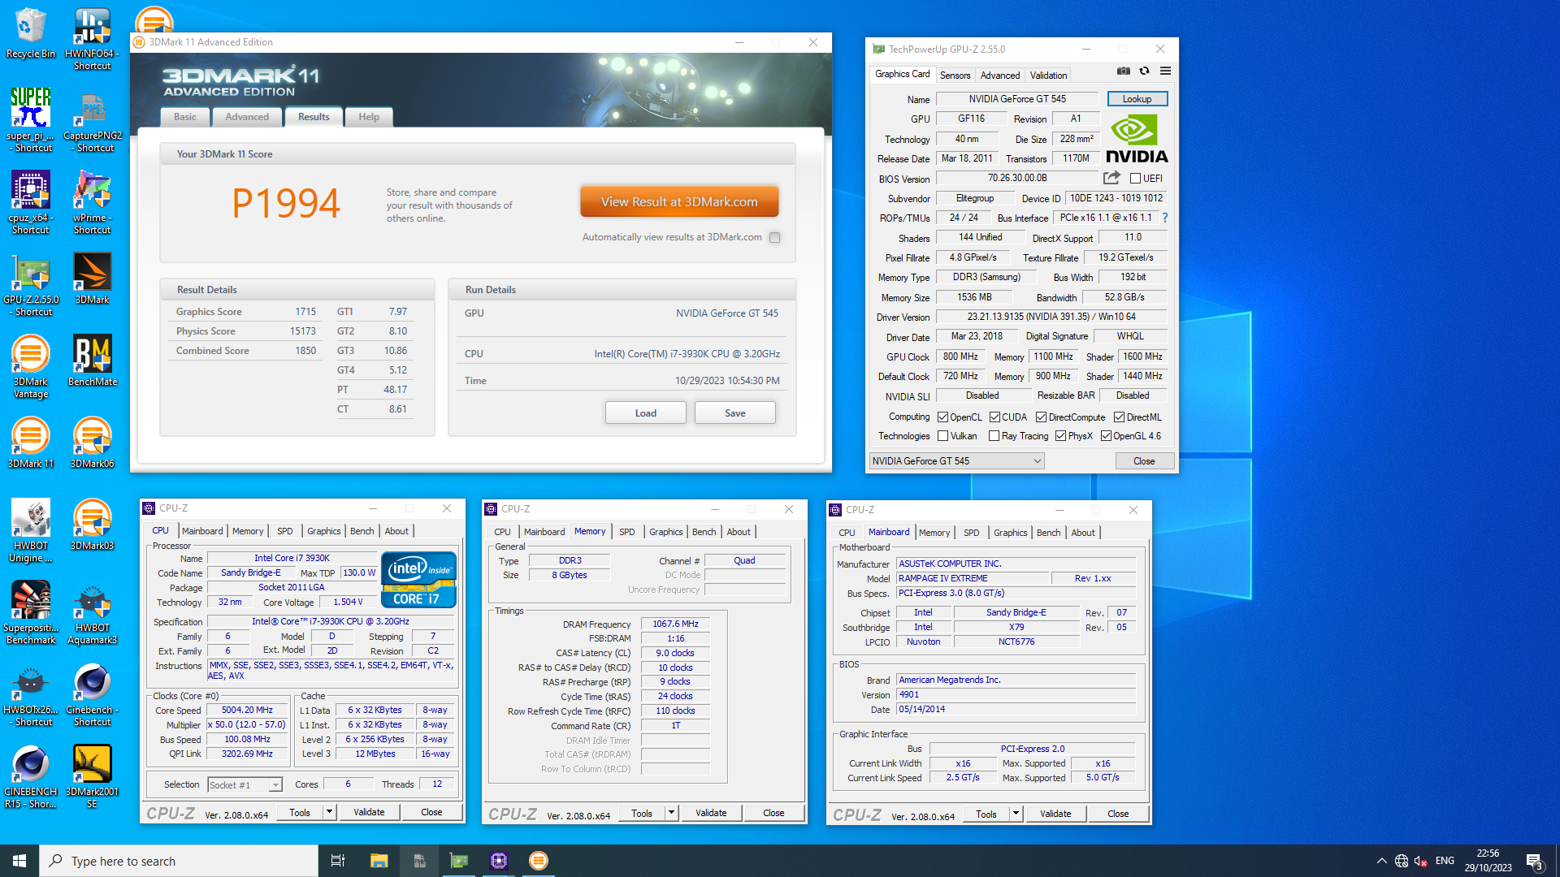
Task: Toggle OpenCL checkbox in GPU-Z
Action: coord(942,417)
